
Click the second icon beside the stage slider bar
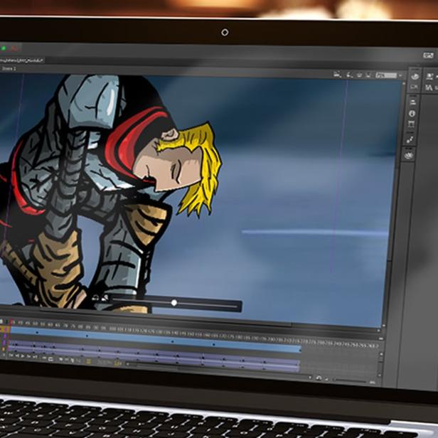tap(105, 299)
